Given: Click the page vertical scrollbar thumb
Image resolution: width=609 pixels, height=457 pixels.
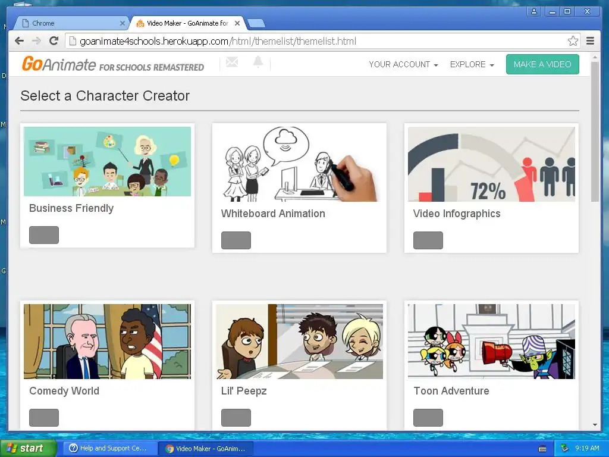Looking at the screenshot, I should 595,132.
